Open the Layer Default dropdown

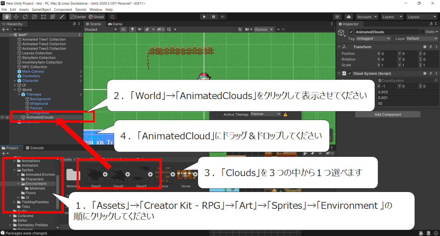coord(422,39)
